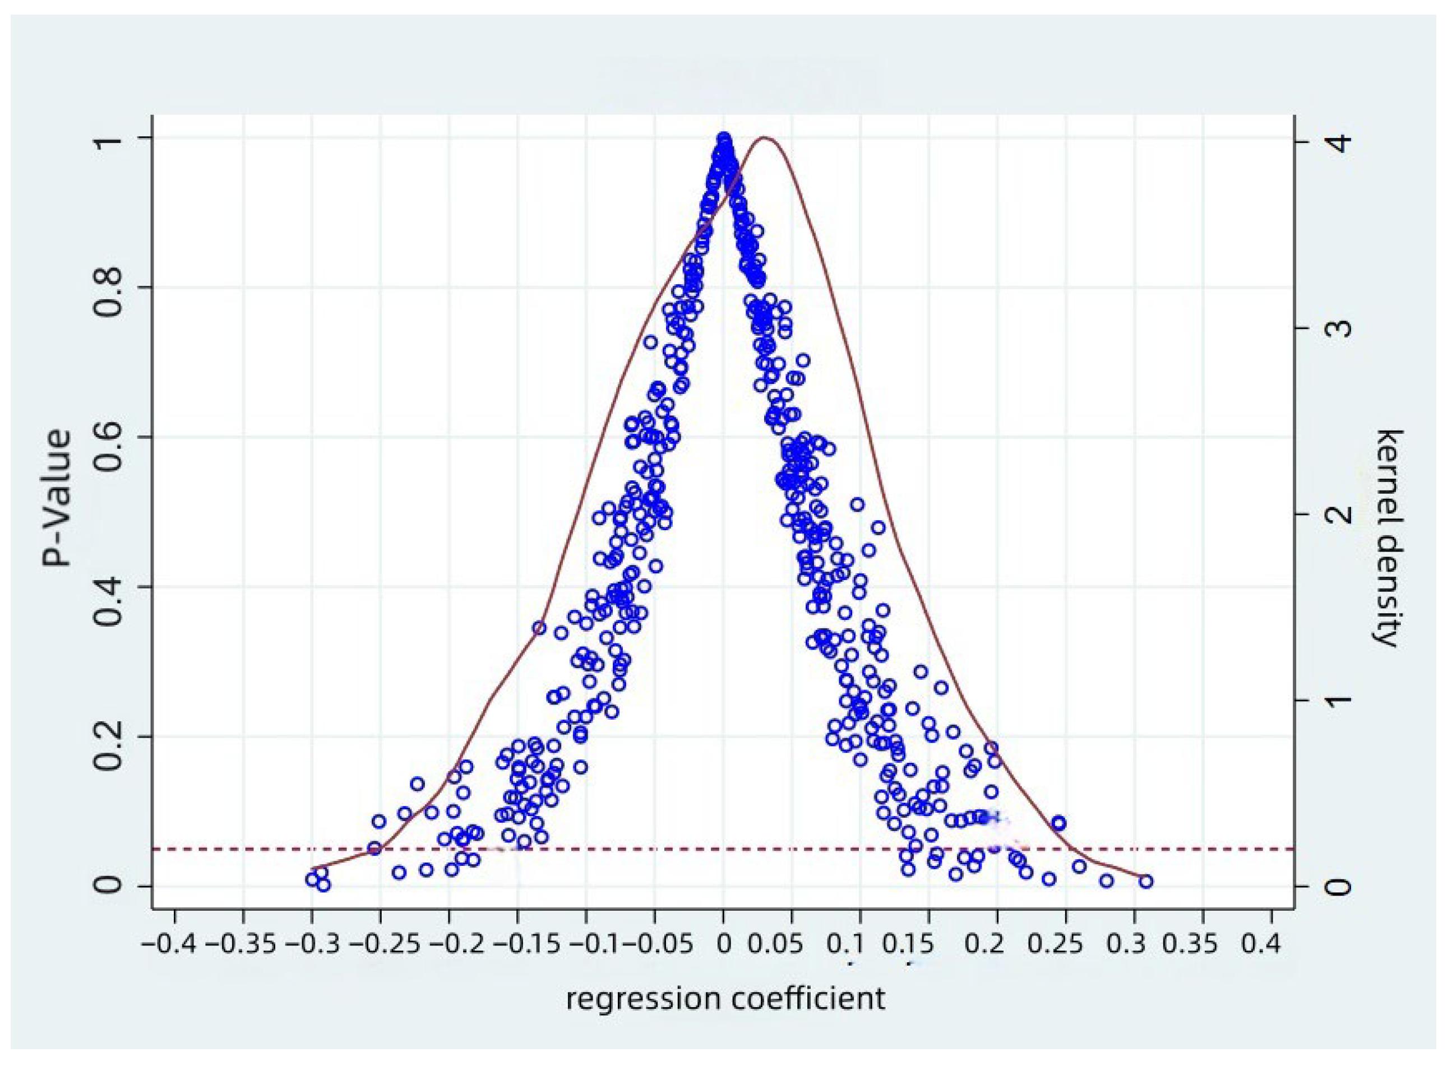
Task: Click the peak of the kernel density curve
Action: coord(765,137)
